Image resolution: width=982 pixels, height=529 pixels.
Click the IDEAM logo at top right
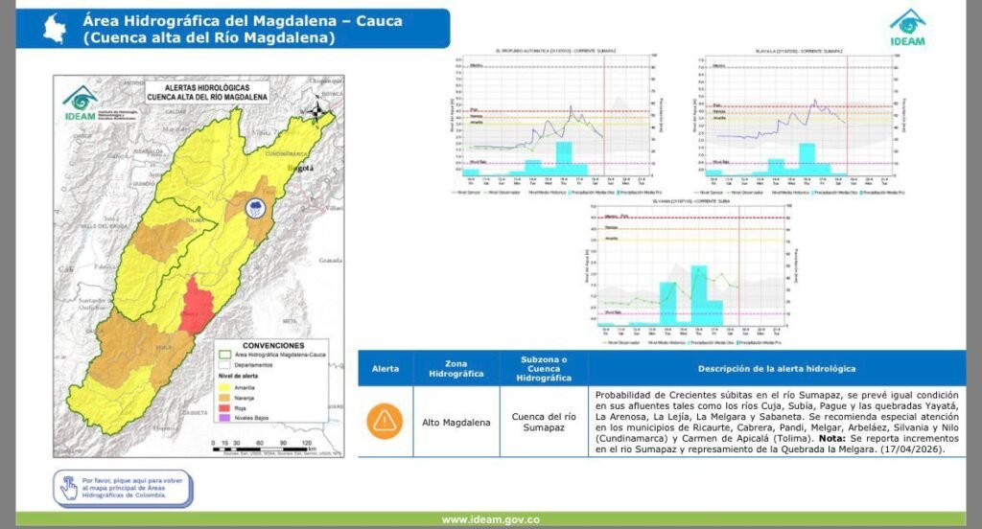click(906, 29)
